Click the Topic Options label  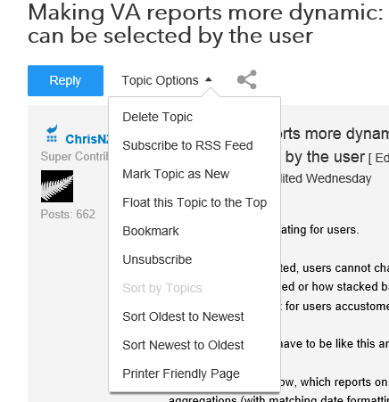160,80
